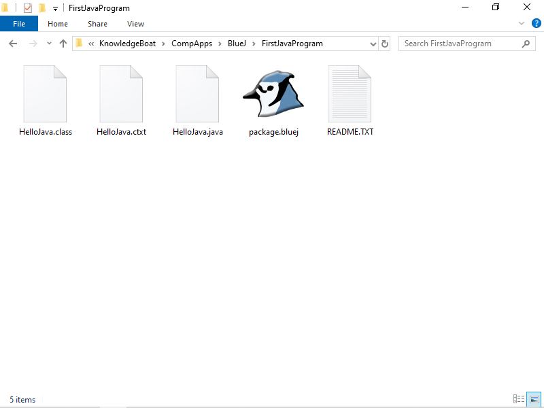This screenshot has height=408, width=544.
Task: Expand chevron after KnowledgeBoat in path
Action: pos(163,44)
